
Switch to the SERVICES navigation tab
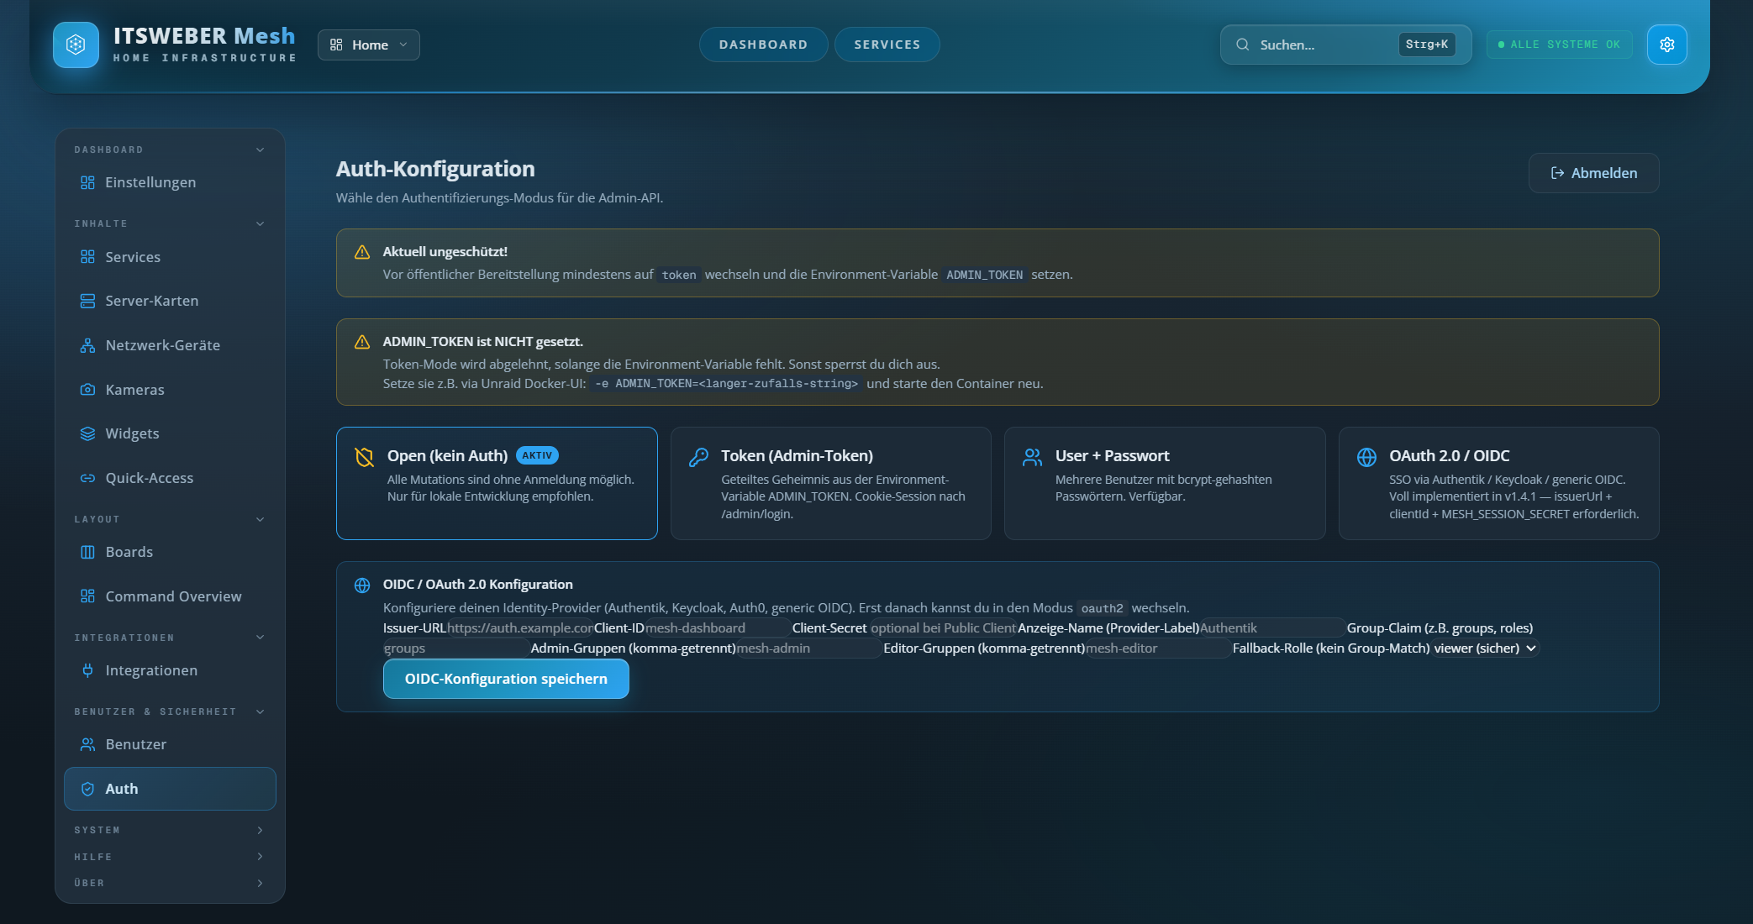coord(887,45)
